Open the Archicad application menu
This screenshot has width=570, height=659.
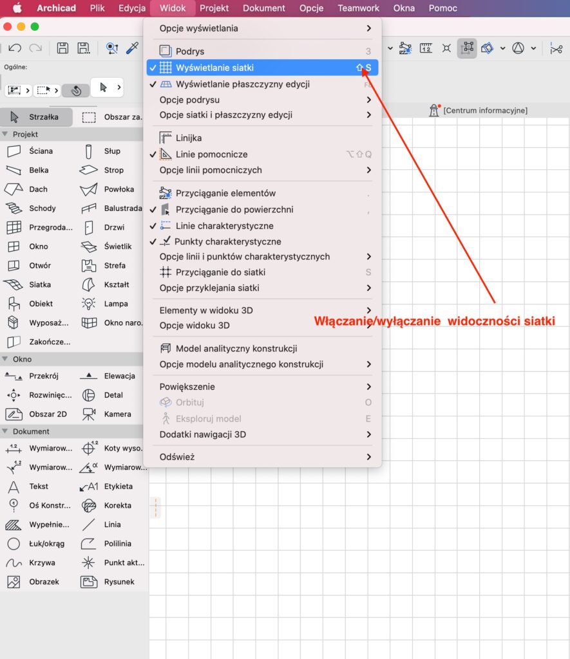pyautogui.click(x=57, y=8)
